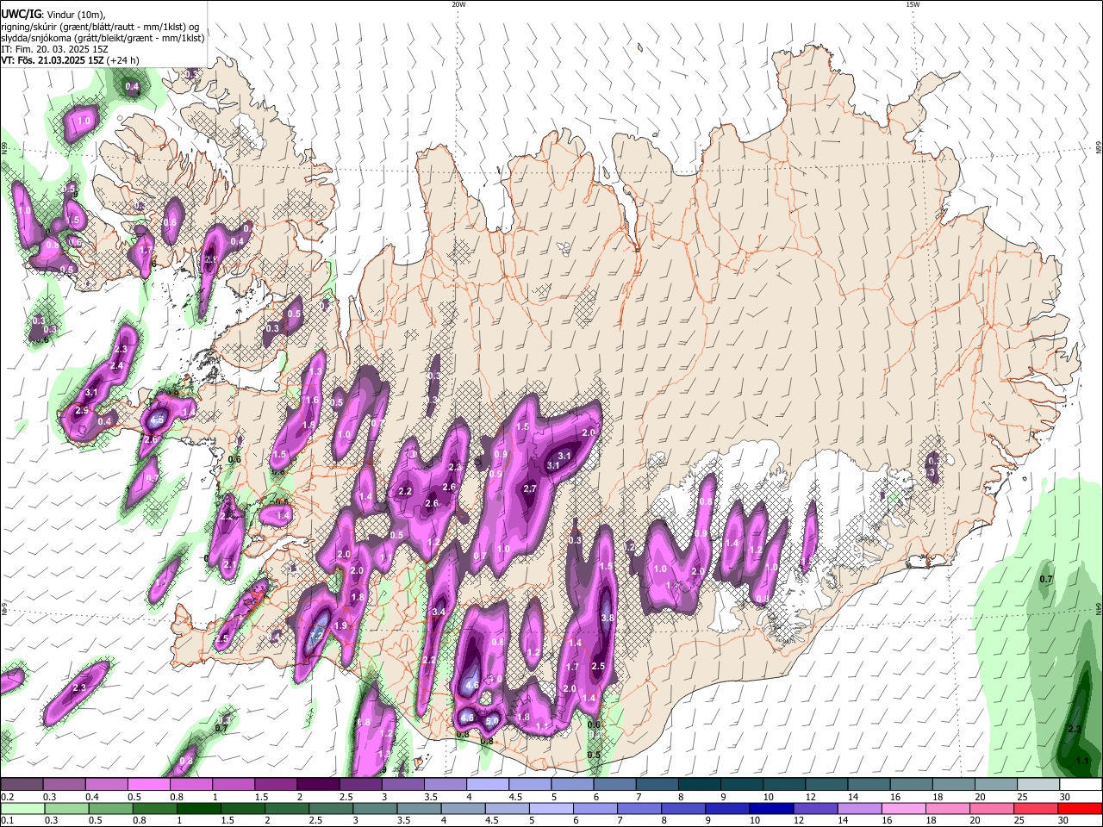
Task: Select the dark mauve 0.2–0.3 swatch, upper legend
Action: click(x=22, y=785)
